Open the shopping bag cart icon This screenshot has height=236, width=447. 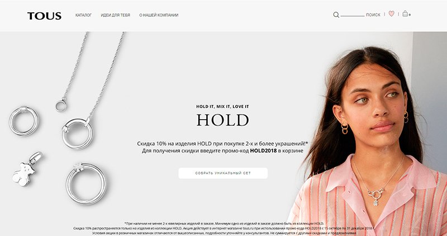coord(405,13)
